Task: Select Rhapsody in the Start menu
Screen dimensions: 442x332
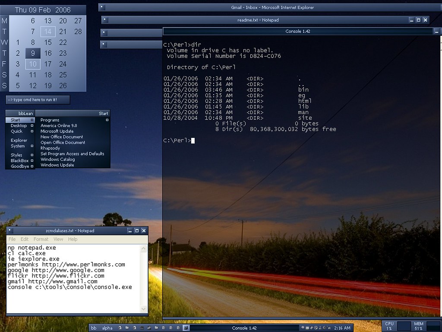Action: (x=50, y=148)
